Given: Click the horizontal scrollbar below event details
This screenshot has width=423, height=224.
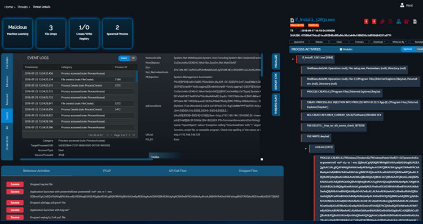Looking at the screenshot, I should [x=86, y=159].
